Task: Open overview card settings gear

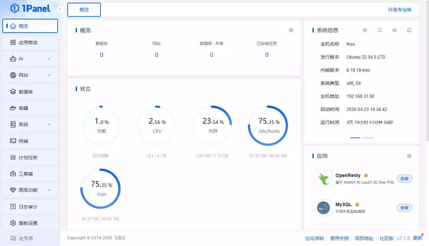Action: tap(291, 30)
